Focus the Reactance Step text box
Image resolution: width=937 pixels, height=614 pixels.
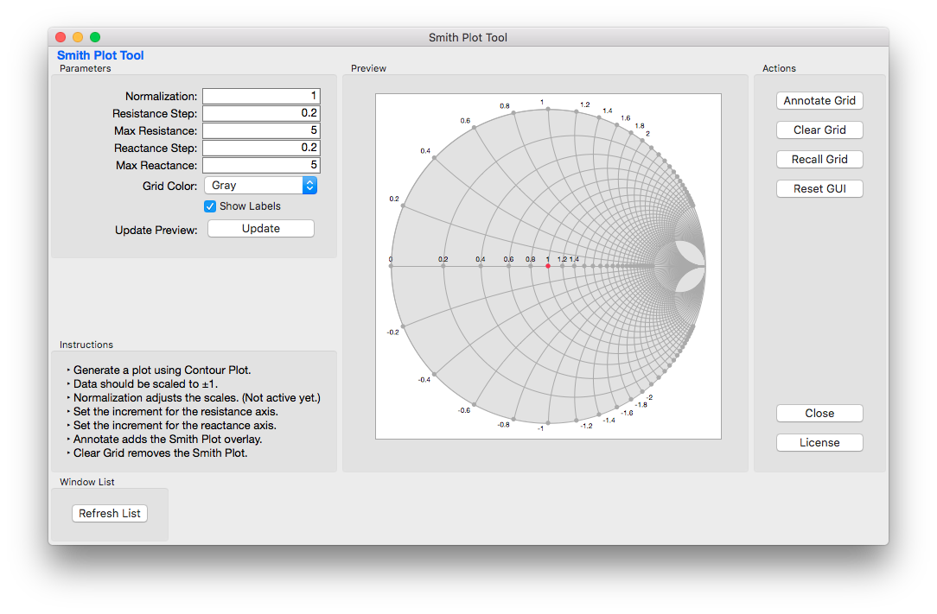pos(260,148)
